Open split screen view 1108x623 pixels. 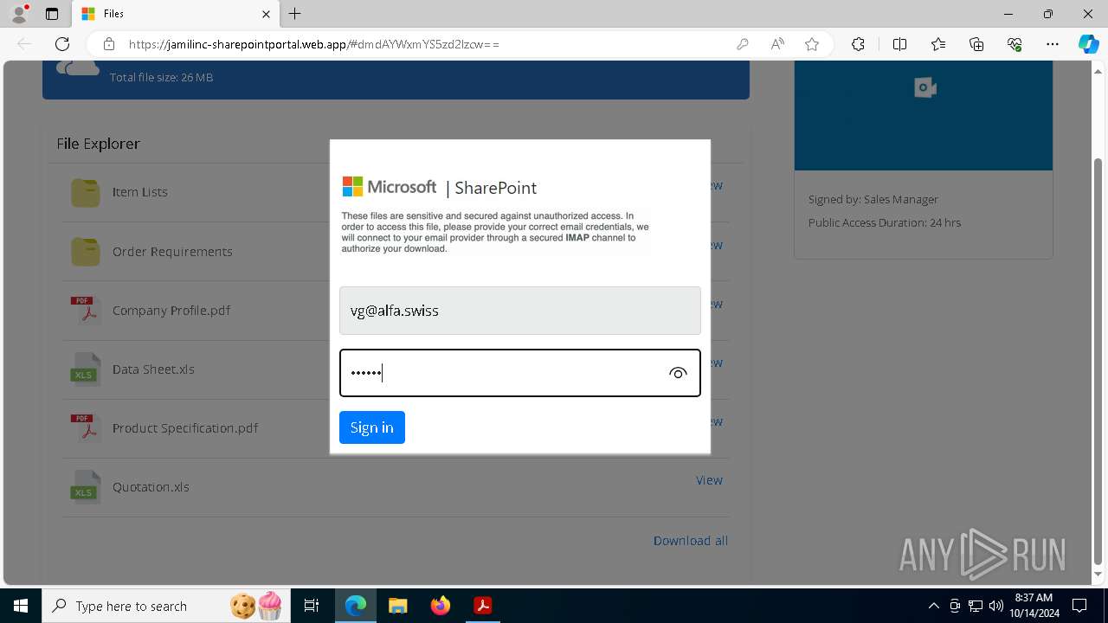point(899,44)
